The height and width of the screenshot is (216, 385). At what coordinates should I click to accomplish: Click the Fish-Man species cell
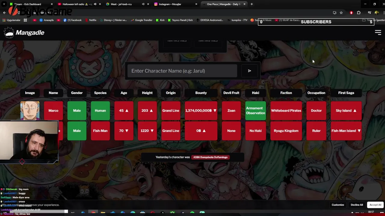(x=100, y=131)
